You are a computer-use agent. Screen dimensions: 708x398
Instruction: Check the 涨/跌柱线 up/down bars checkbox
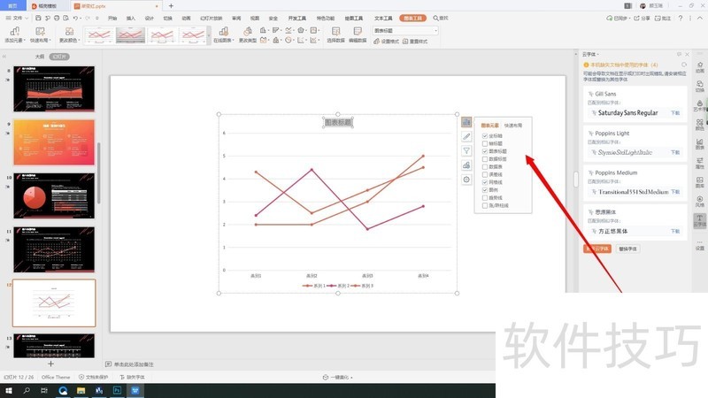484,205
